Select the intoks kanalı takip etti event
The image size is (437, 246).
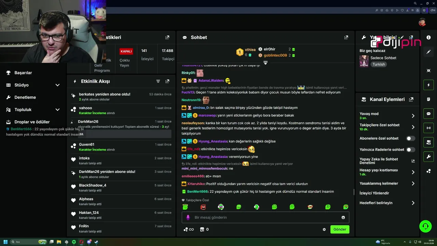[122, 161]
